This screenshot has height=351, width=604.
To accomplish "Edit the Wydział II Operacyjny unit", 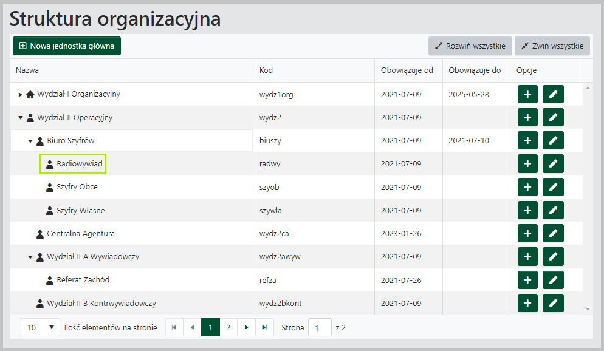I will [552, 117].
